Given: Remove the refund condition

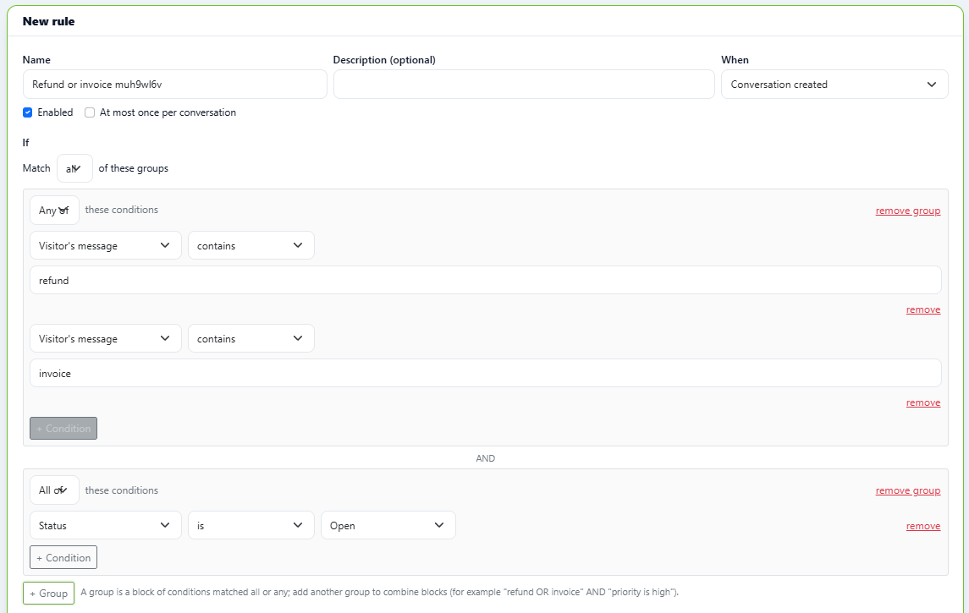Looking at the screenshot, I should [x=923, y=310].
